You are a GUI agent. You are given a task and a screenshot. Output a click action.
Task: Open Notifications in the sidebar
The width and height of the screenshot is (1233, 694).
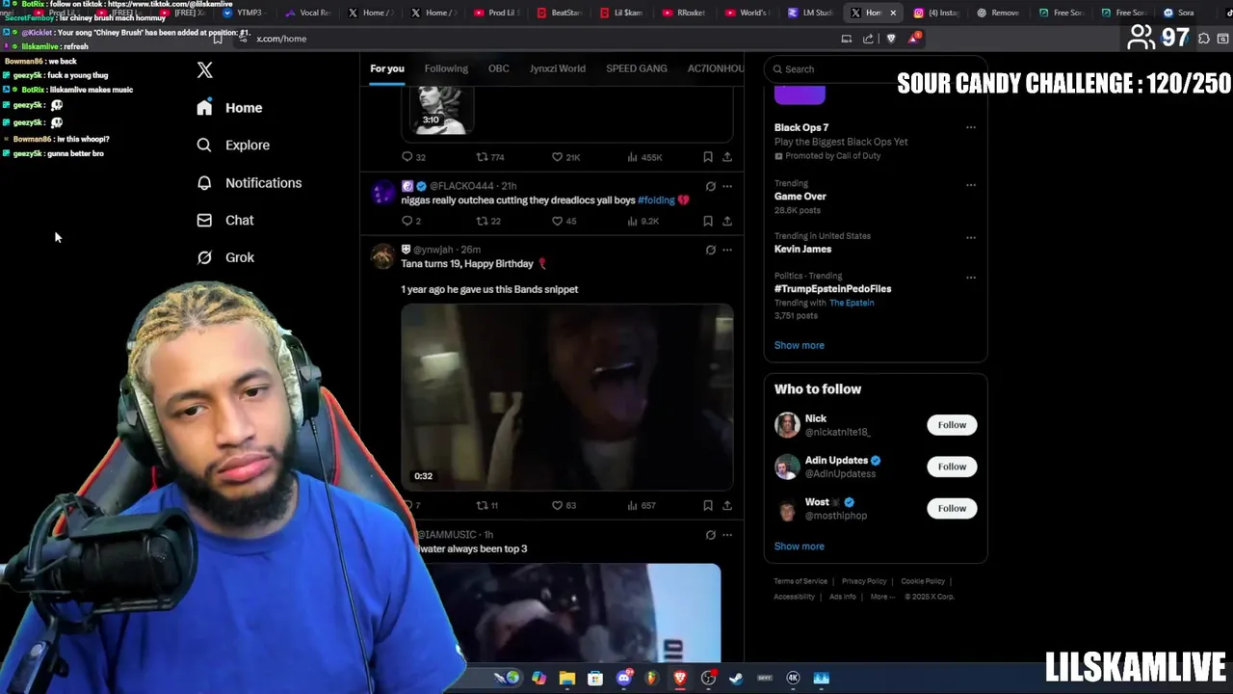tap(249, 182)
